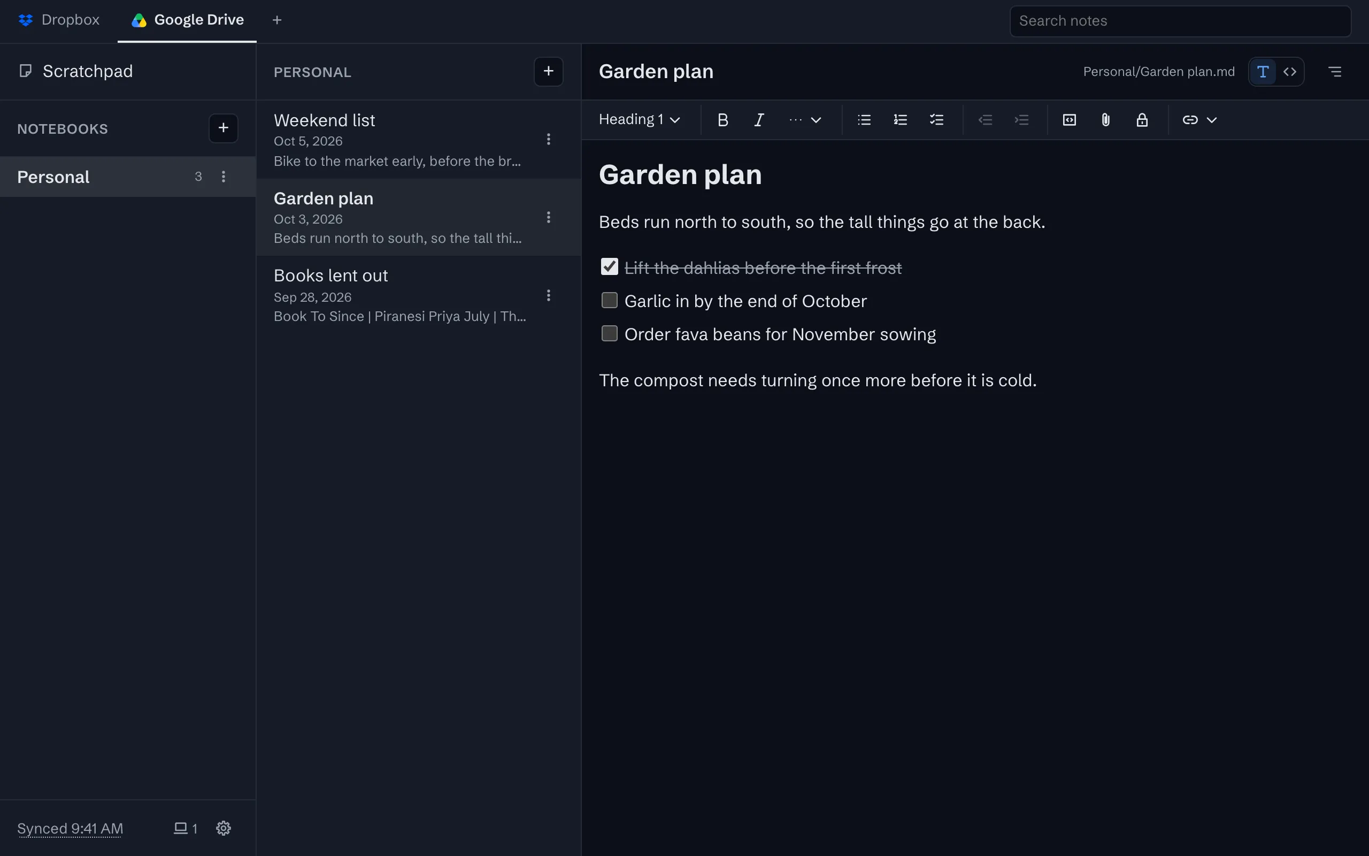
Task: Check the Order fava beans task
Action: (x=609, y=333)
